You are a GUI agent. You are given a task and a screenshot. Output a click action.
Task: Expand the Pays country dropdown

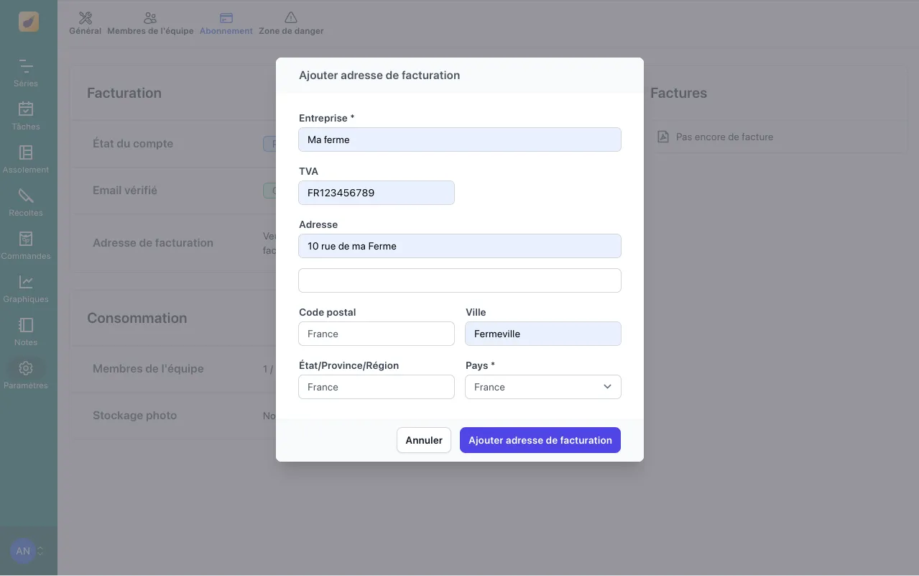[x=542, y=387]
